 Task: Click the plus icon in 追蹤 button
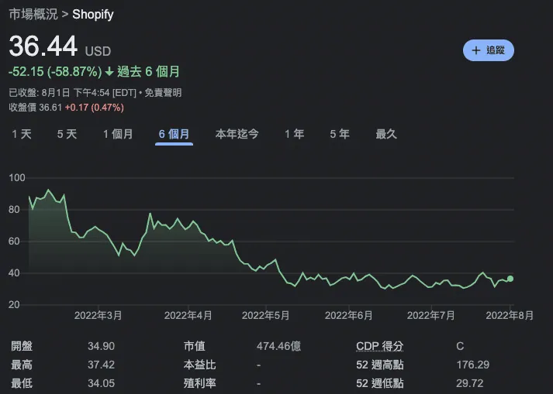coord(475,50)
